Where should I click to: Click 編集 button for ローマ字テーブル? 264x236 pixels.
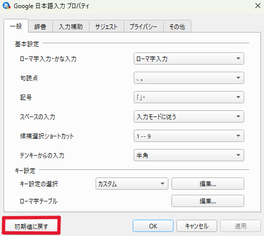[x=208, y=201]
